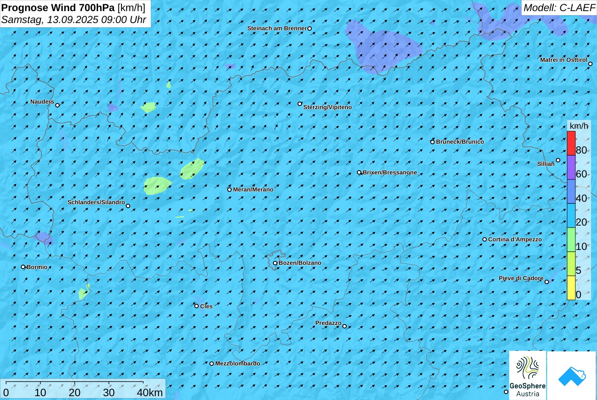Select the Sillian location marker
Viewport: 597px width, 400px height.
[558, 160]
